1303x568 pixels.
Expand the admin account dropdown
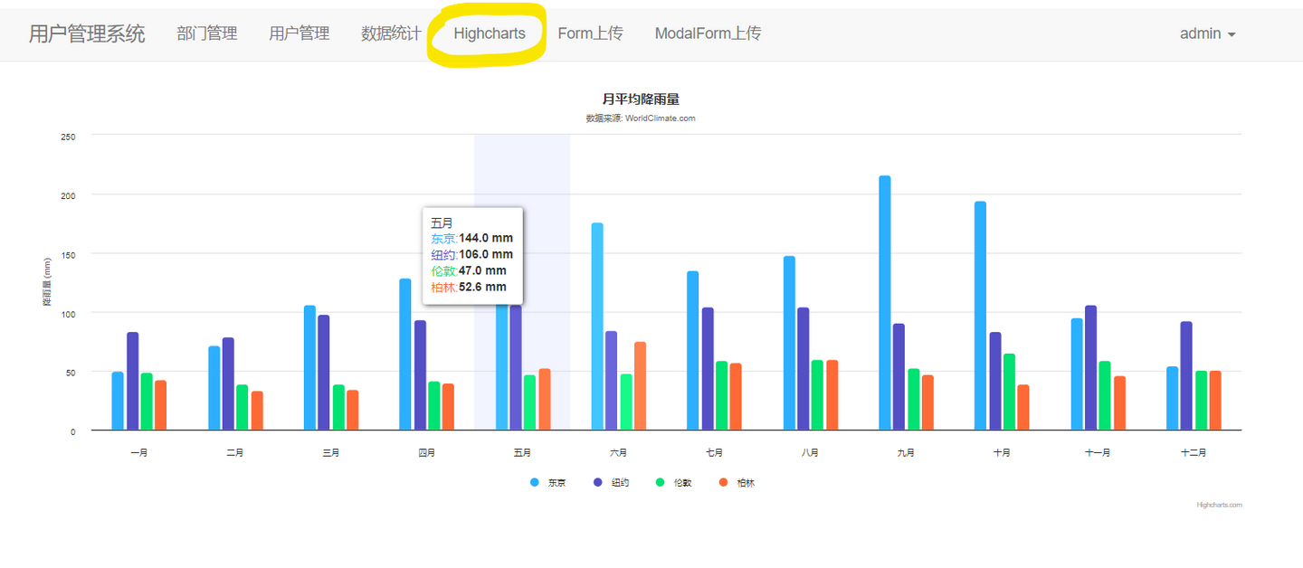(1207, 33)
